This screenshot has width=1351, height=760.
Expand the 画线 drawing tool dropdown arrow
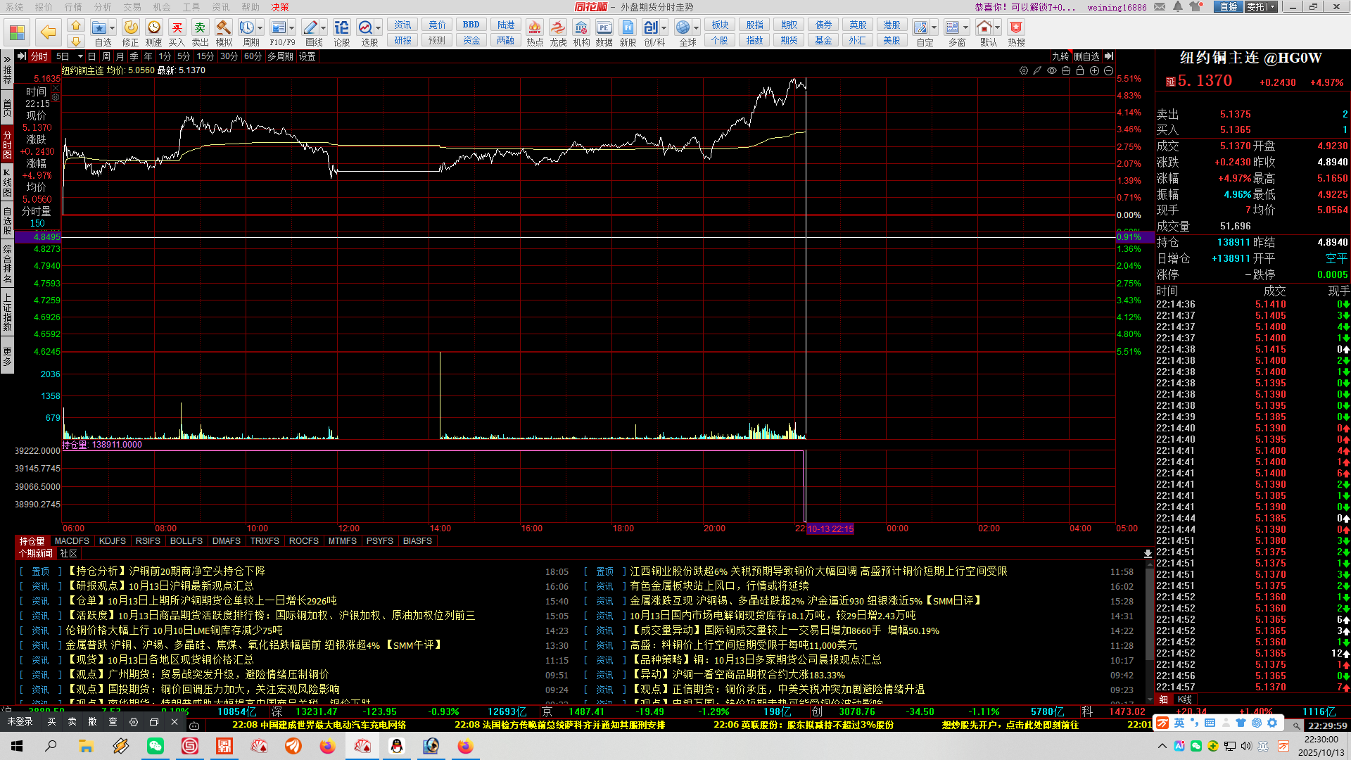tap(324, 27)
